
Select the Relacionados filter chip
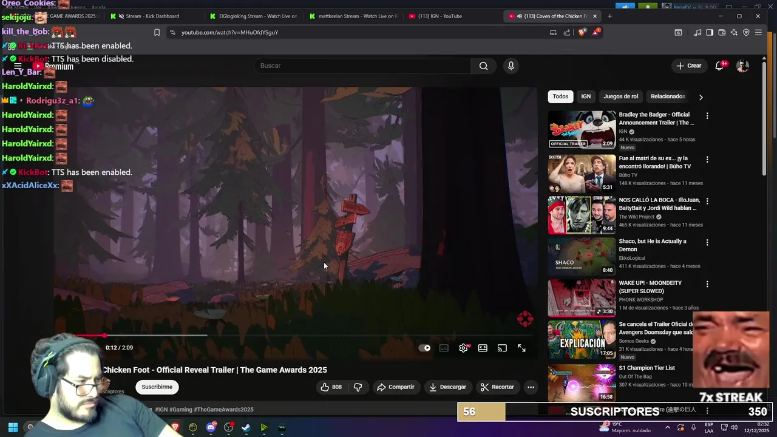pyautogui.click(x=668, y=97)
